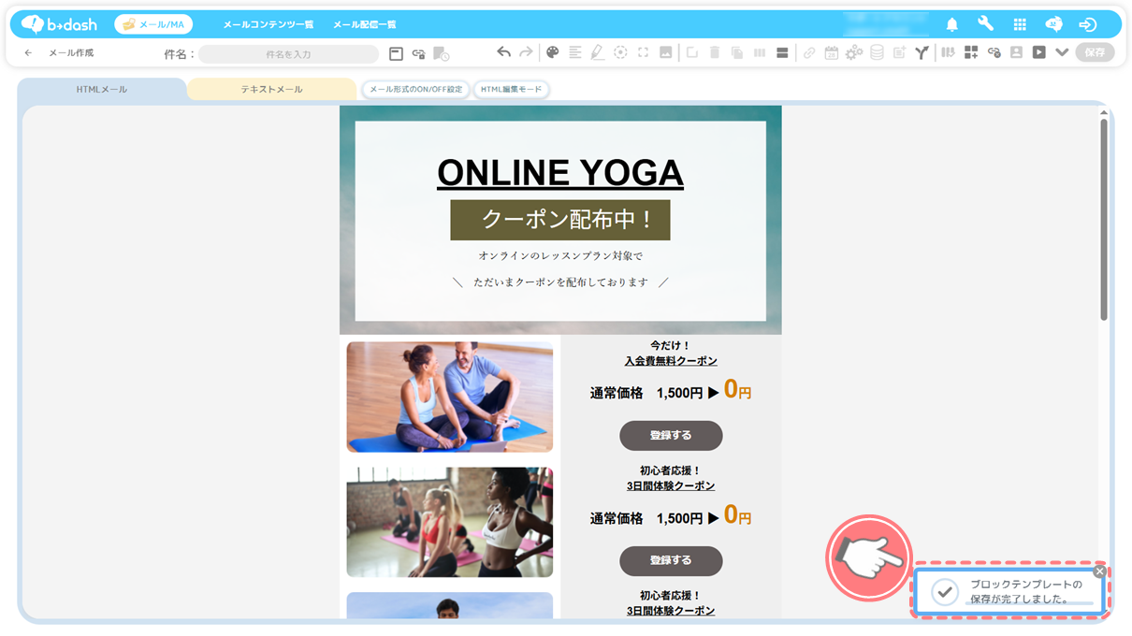Image resolution: width=1132 pixels, height=636 pixels.
Task: Click the ブロックテンプレートの保存が完了しました notification
Action: [1010, 592]
